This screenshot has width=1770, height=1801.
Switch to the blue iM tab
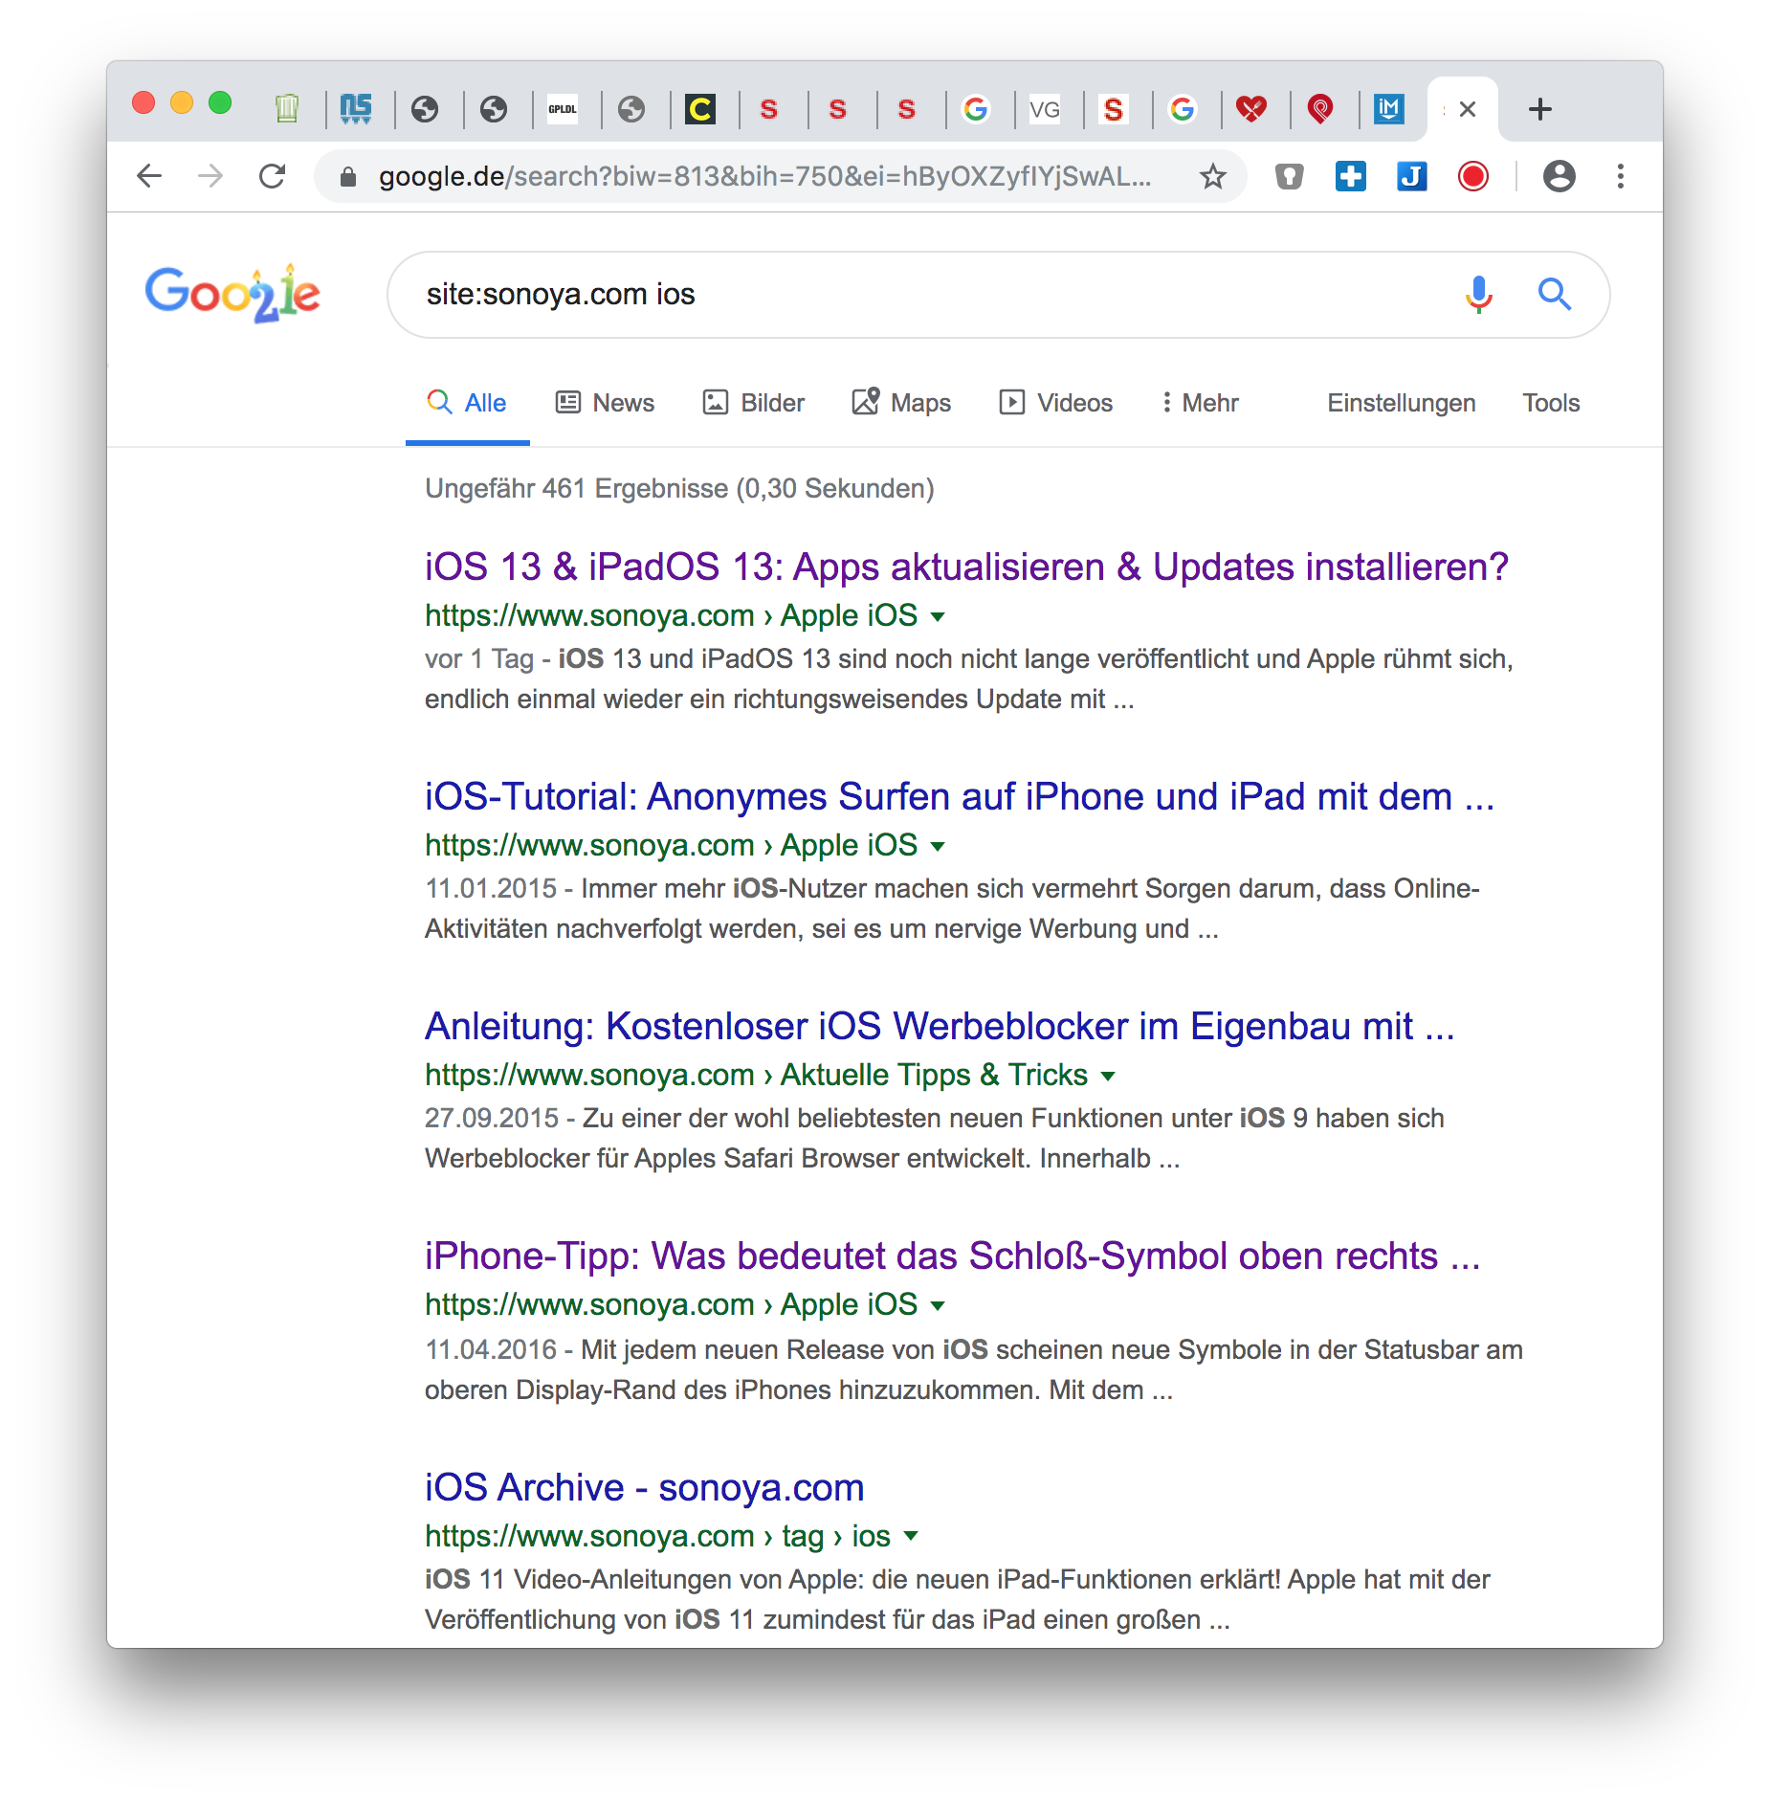click(1389, 109)
